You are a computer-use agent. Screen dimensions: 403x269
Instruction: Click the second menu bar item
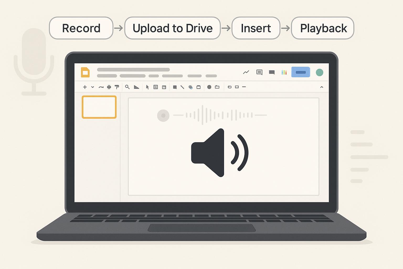132,76
